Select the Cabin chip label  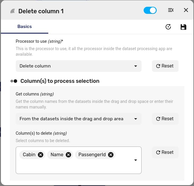coord(29,155)
